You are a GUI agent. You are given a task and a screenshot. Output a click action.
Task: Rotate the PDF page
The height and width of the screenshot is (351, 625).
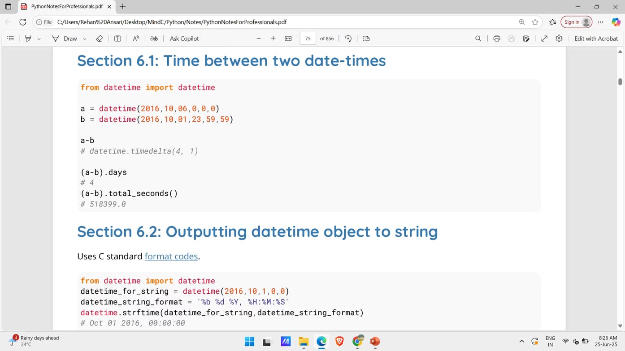pyautogui.click(x=348, y=39)
